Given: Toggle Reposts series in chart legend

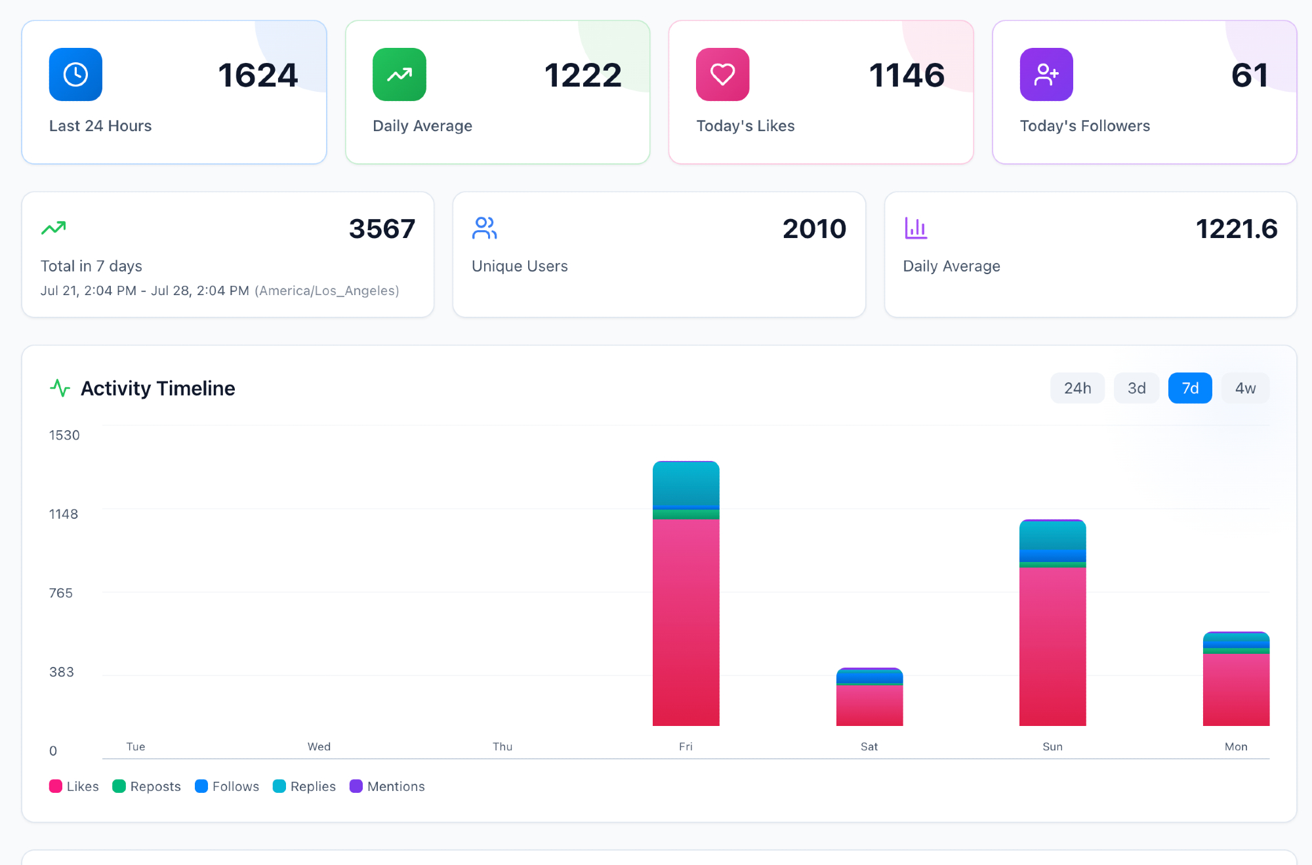Looking at the screenshot, I should [x=147, y=786].
